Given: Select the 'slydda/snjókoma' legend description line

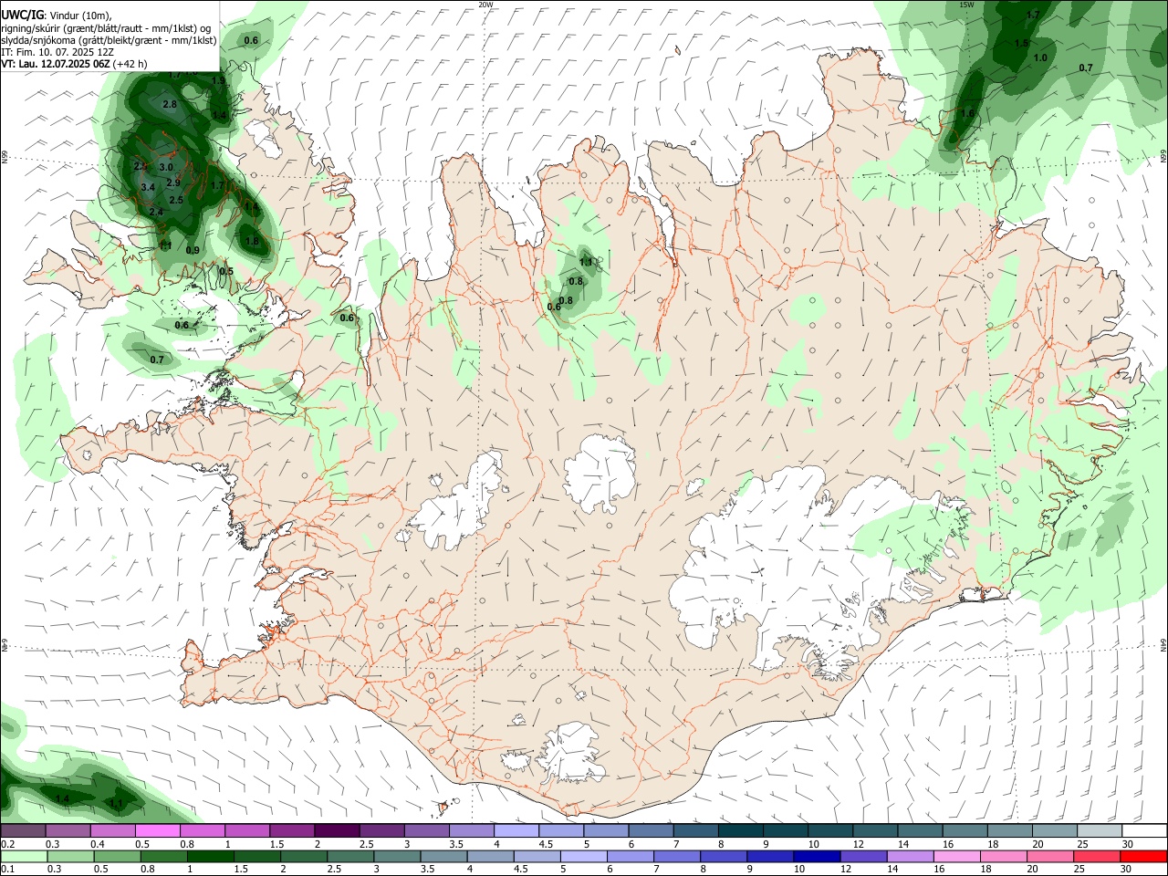Looking at the screenshot, I should tap(109, 41).
